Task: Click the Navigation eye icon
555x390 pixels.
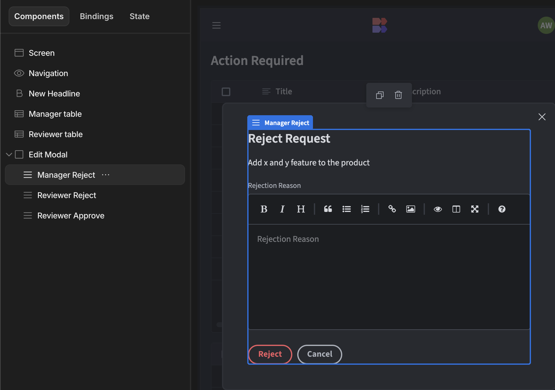Action: [19, 73]
